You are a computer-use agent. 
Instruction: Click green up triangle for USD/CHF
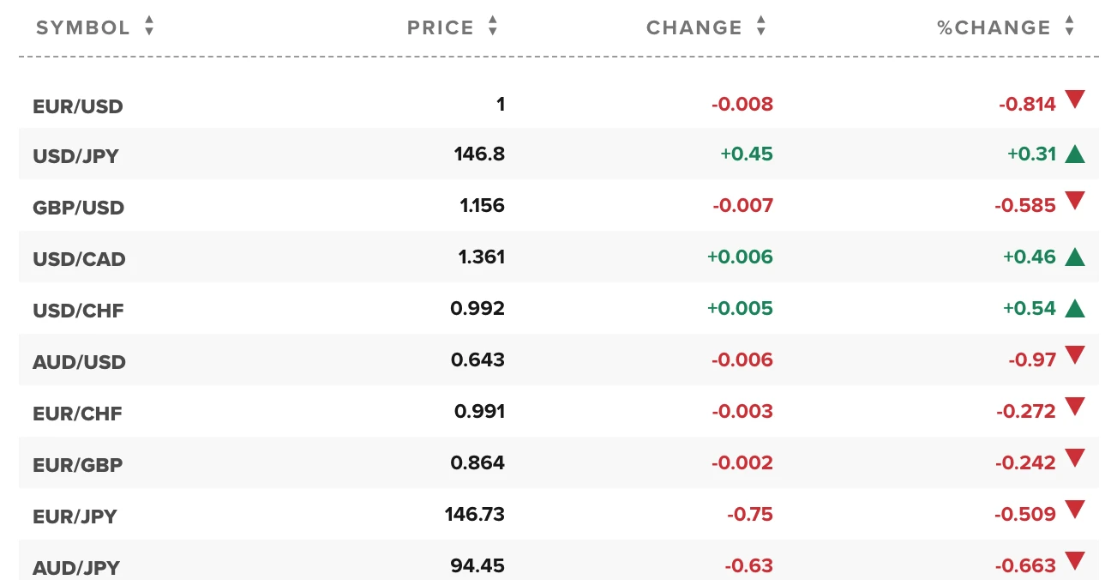[1075, 308]
